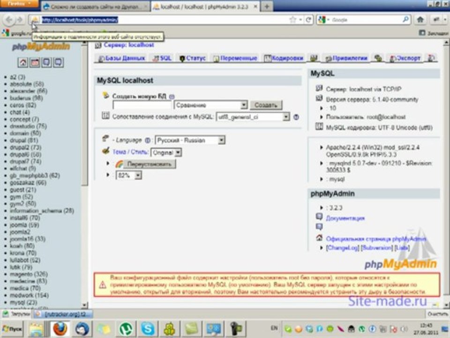Open uTorrent icon in taskbar
Screen dimensions: 450x338
tap(126, 329)
